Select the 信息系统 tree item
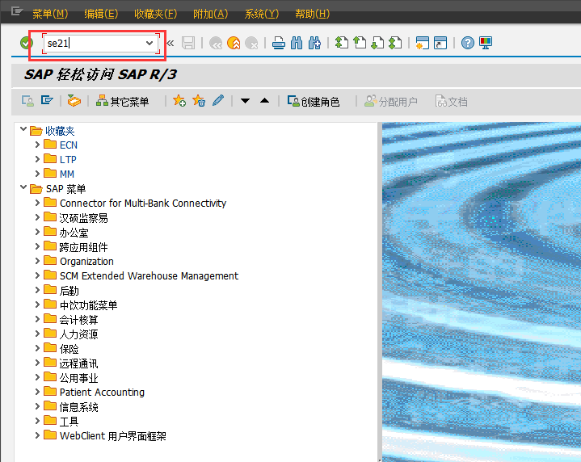Screen dimensions: 581x462 point(79,407)
